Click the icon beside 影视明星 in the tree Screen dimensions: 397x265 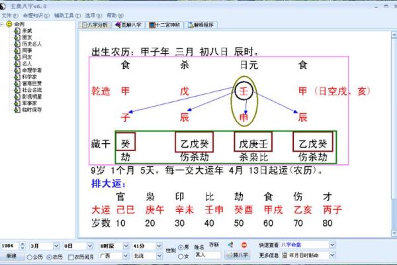[x=17, y=97]
